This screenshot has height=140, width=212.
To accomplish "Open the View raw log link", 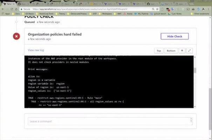I will pos(36,50).
